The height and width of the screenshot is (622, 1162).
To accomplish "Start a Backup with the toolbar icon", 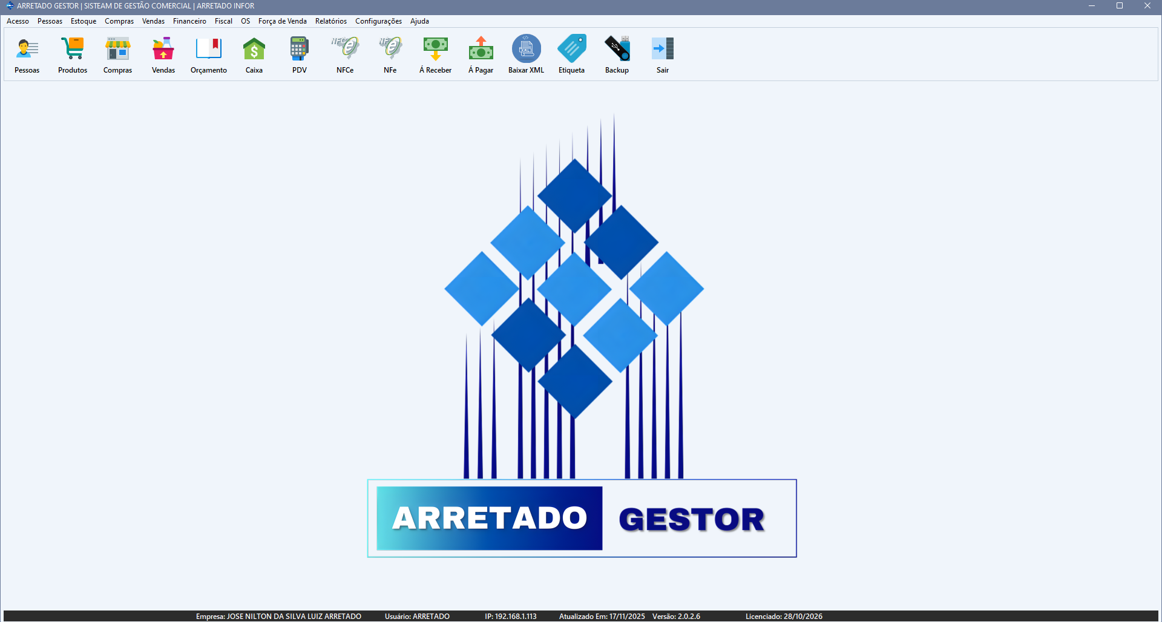I will coord(616,54).
